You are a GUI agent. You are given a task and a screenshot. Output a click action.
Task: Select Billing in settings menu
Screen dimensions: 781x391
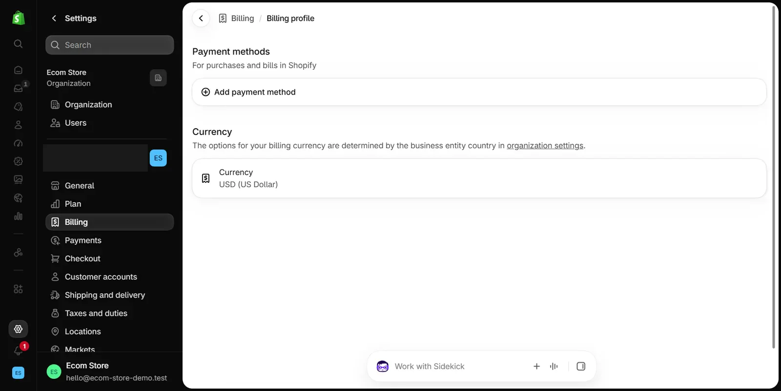point(110,222)
